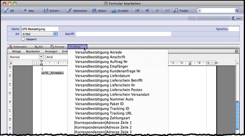Select Versandbestätigung Tracking ID entry

click(x=102, y=109)
